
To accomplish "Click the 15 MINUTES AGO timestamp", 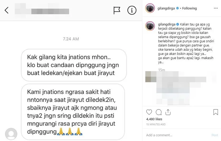I will coord(156,124).
